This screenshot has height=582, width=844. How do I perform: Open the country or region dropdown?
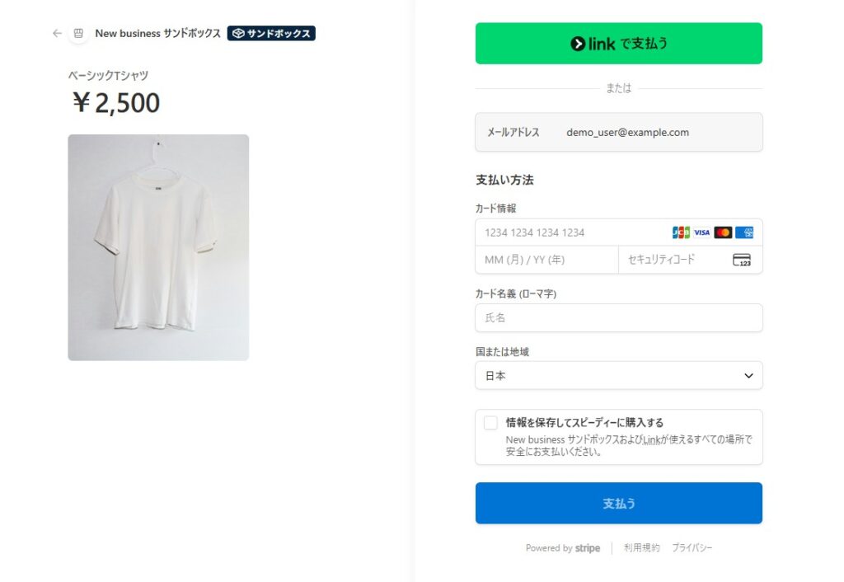coord(618,376)
